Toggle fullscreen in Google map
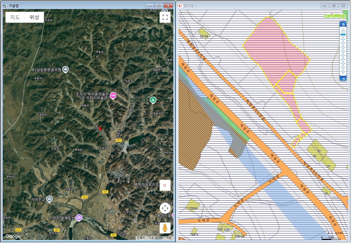 point(165,17)
